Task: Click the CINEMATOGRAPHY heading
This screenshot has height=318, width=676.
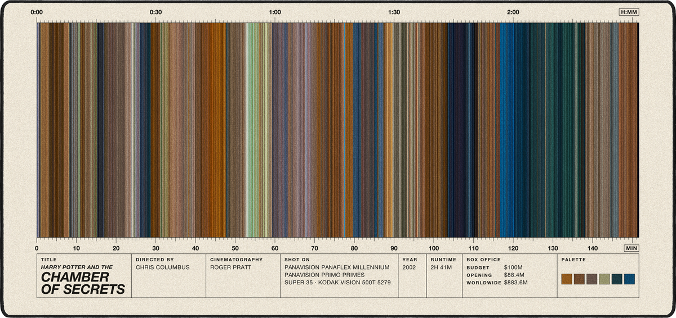Action: click(x=237, y=260)
